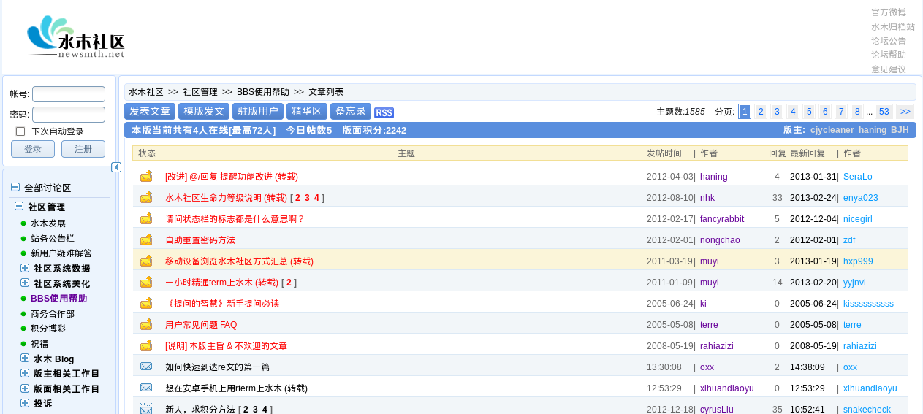Open last replier snakecheck profile
The height and width of the screenshot is (414, 923).
click(x=867, y=410)
